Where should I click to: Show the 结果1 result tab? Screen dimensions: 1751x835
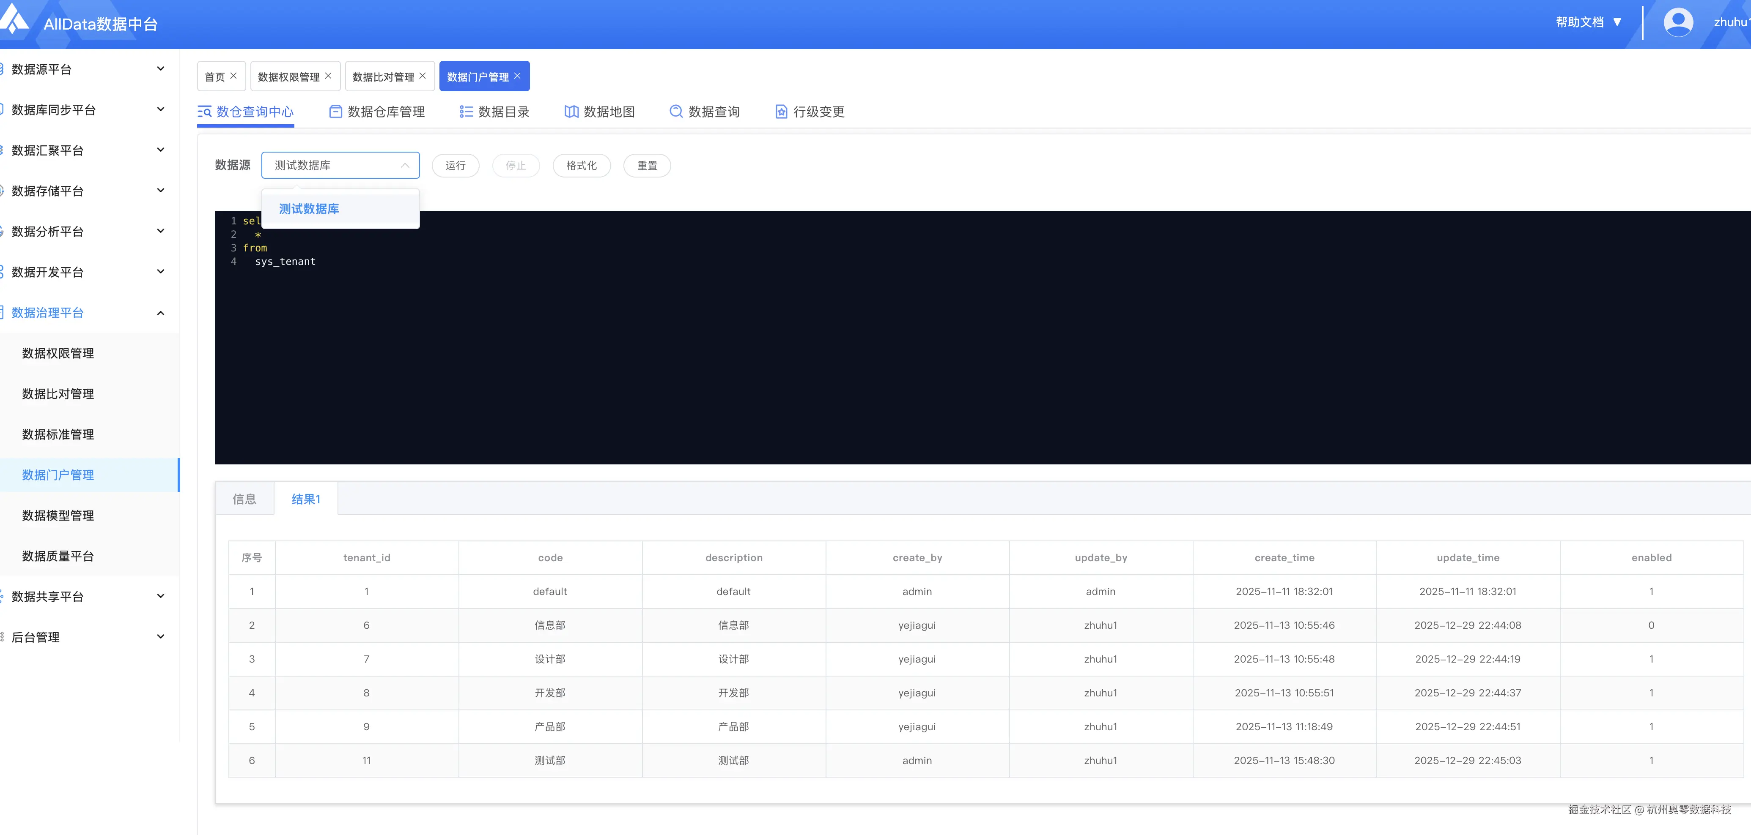[x=306, y=499]
